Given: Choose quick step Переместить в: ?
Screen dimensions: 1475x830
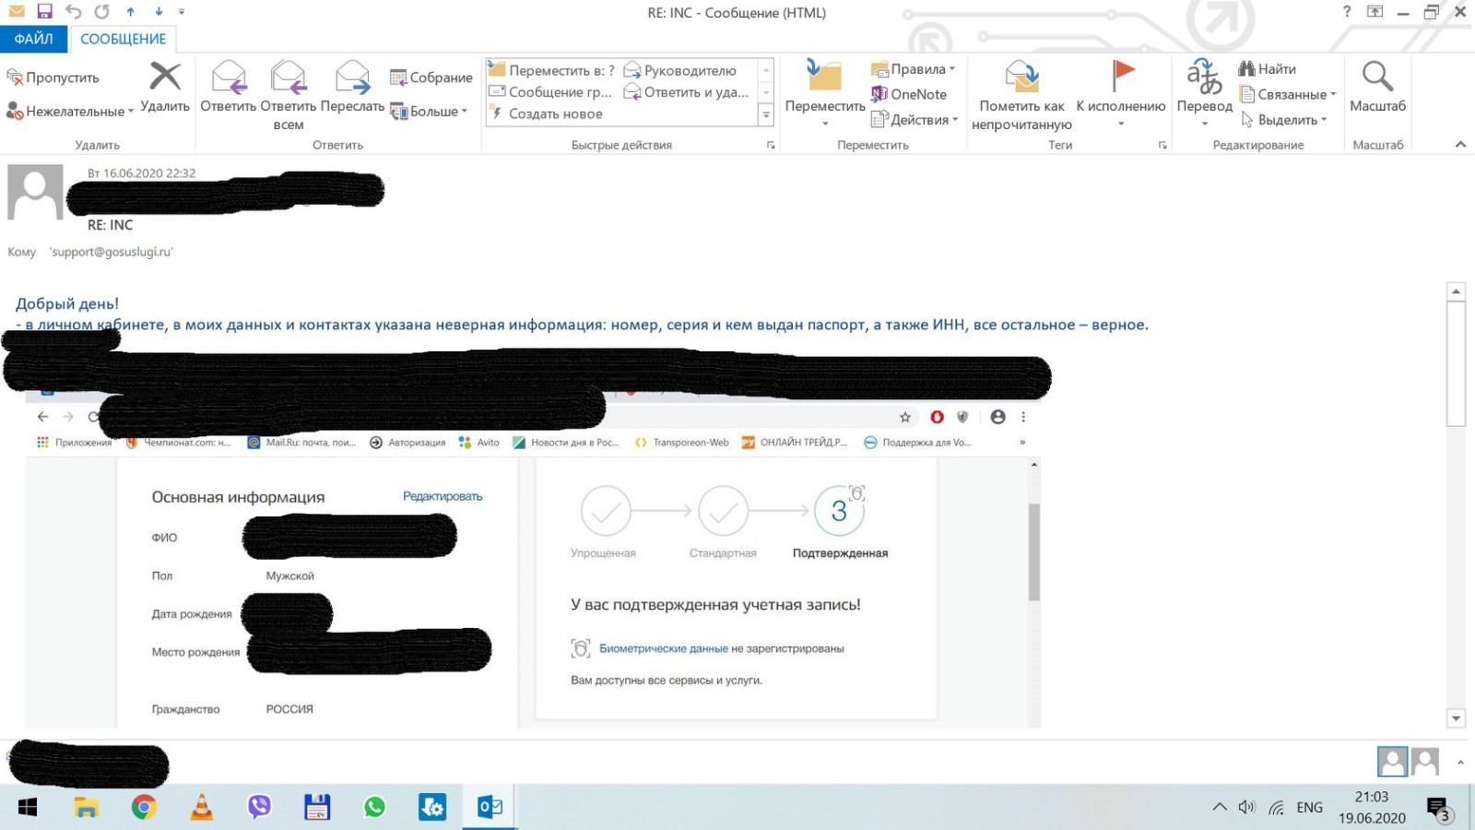Looking at the screenshot, I should point(551,70).
